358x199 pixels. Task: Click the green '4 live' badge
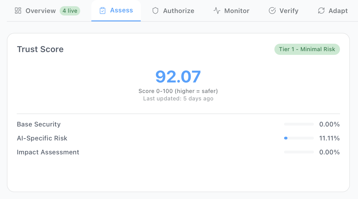coord(70,11)
